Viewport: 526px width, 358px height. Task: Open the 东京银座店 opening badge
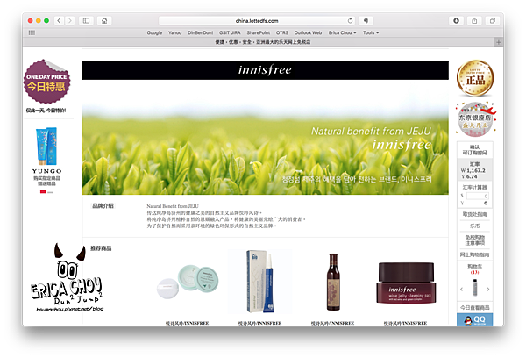(475, 119)
